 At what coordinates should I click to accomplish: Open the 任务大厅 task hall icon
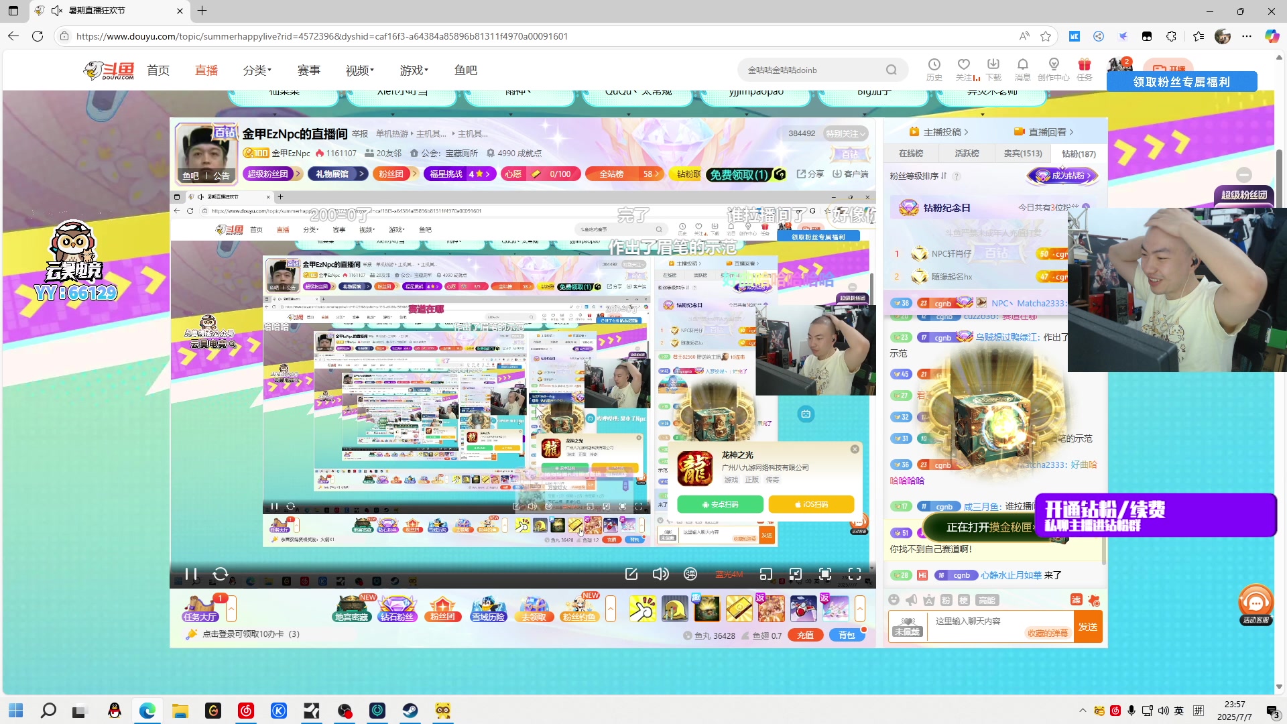tap(200, 609)
